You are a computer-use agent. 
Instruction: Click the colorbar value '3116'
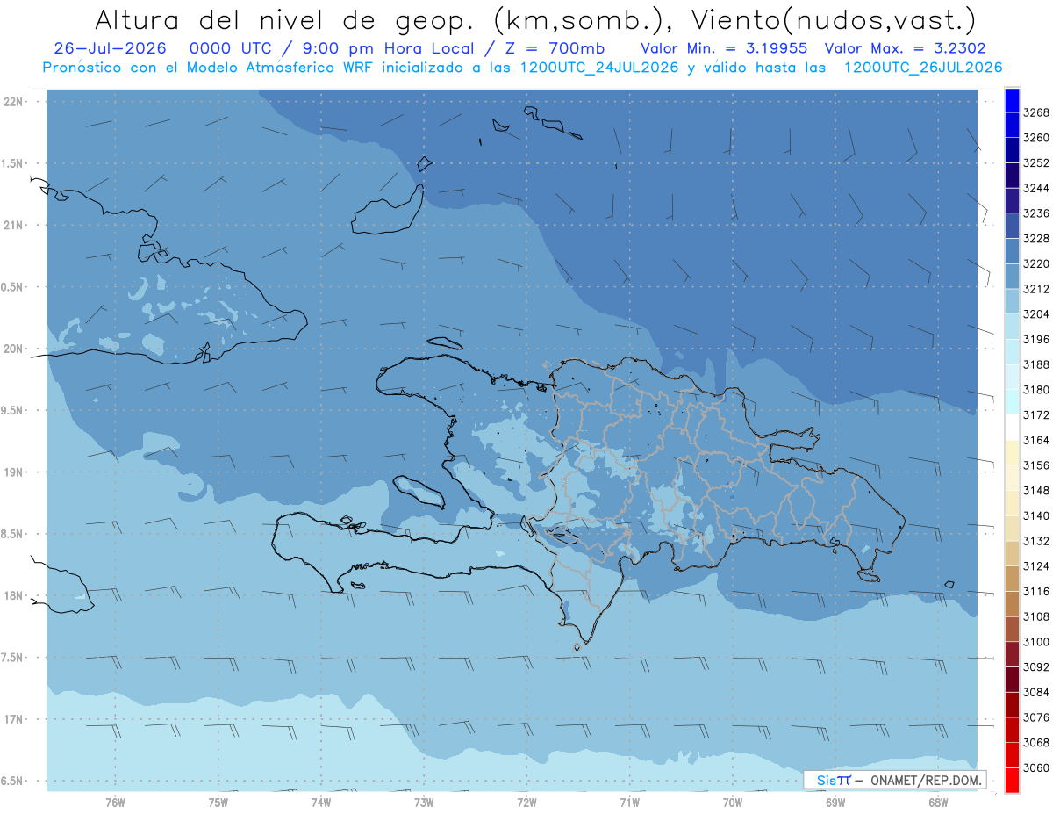[1036, 591]
